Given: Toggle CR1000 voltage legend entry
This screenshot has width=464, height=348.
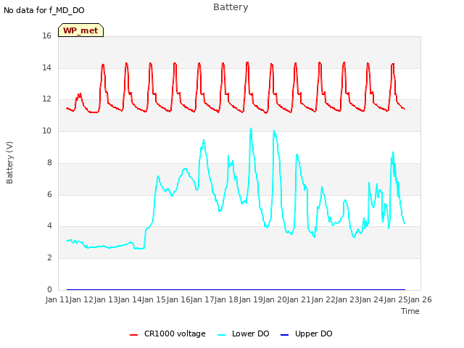Looking at the screenshot, I should [x=167, y=333].
